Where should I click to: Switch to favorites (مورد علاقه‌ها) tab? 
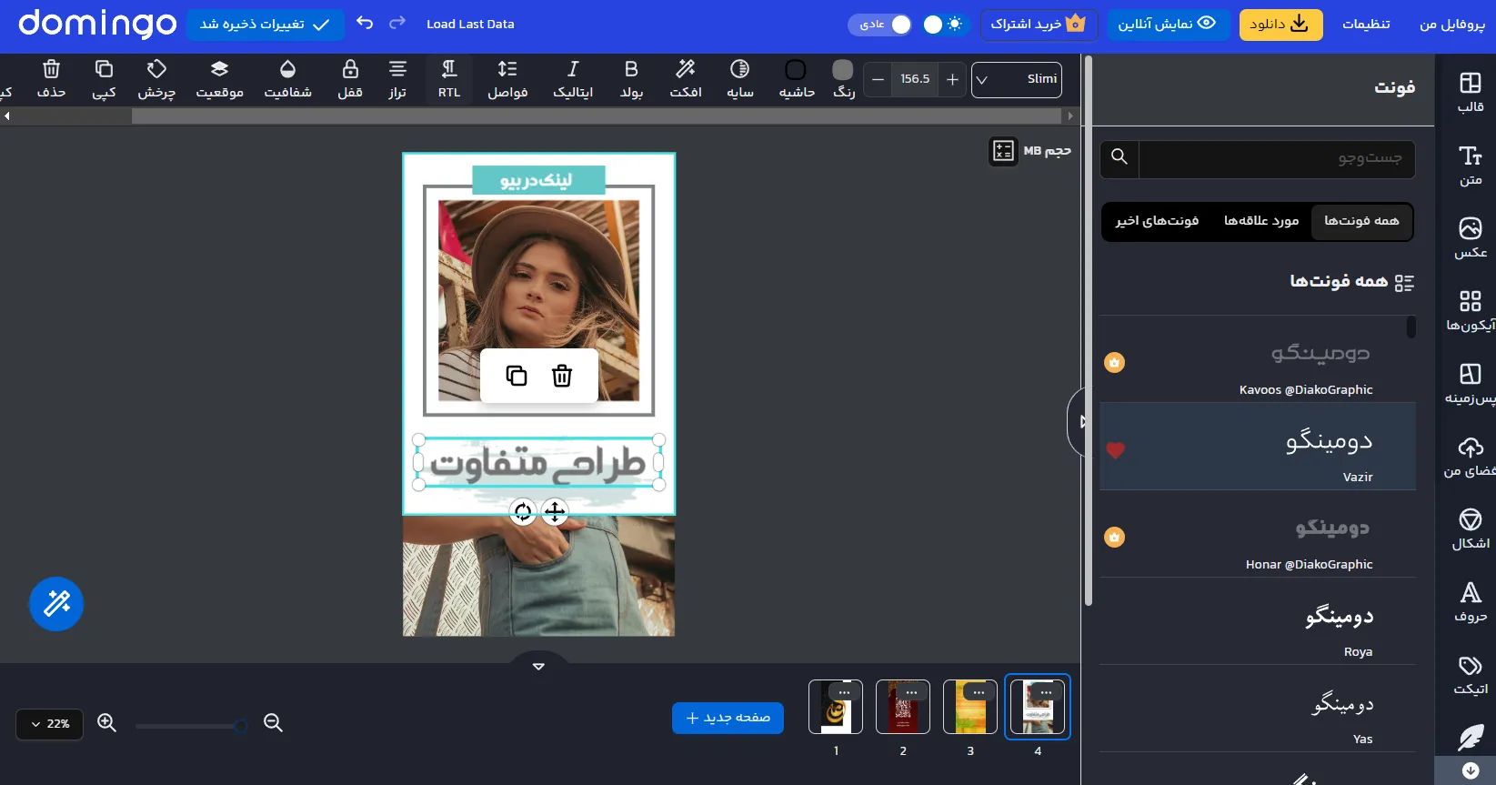coord(1261,221)
